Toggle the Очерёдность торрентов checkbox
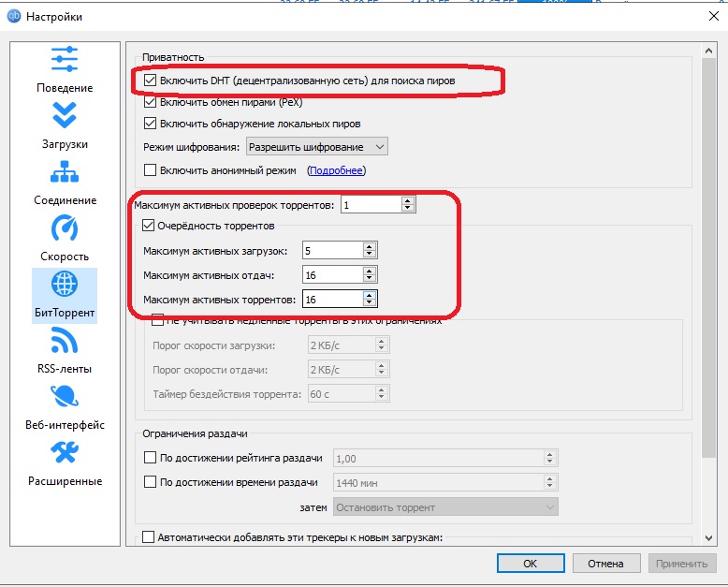728x587 pixels. pos(148,225)
